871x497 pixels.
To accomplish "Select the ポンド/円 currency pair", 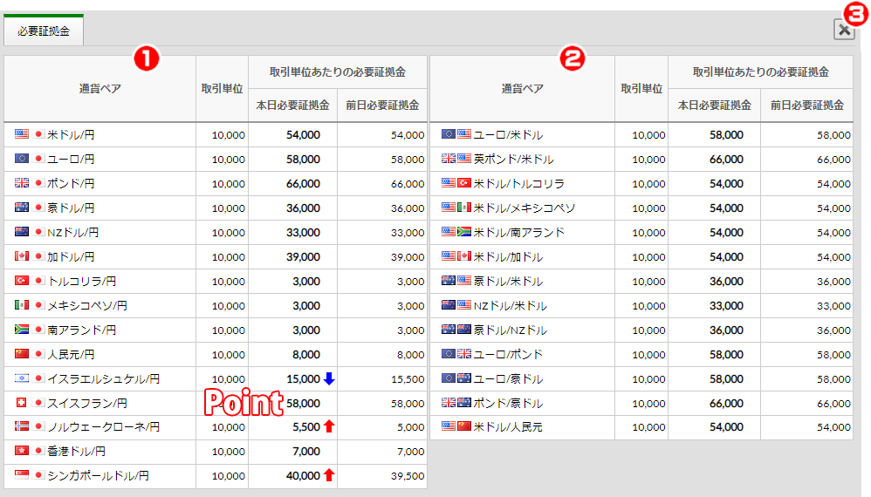I will (x=71, y=184).
